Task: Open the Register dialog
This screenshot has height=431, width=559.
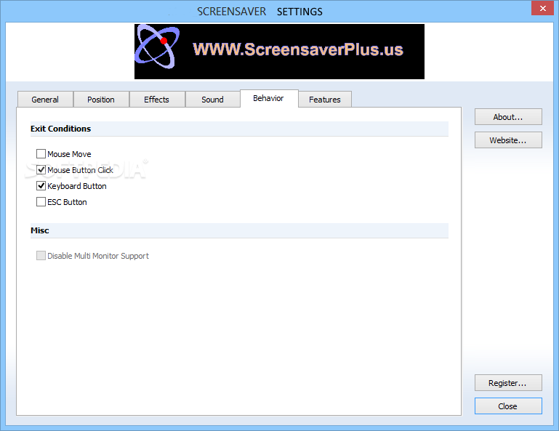Action: pos(508,383)
